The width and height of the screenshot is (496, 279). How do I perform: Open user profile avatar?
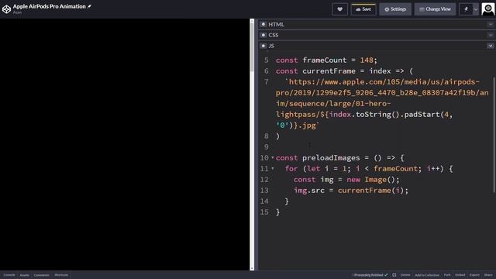488,9
